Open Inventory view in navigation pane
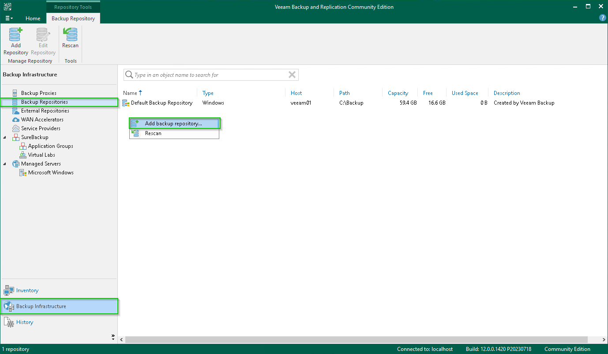The height and width of the screenshot is (354, 608). coord(27,290)
